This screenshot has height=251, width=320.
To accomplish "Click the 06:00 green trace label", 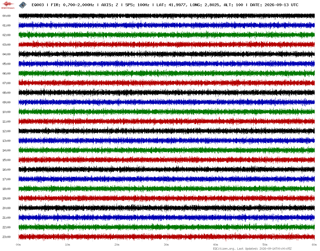I will coord(6,73).
